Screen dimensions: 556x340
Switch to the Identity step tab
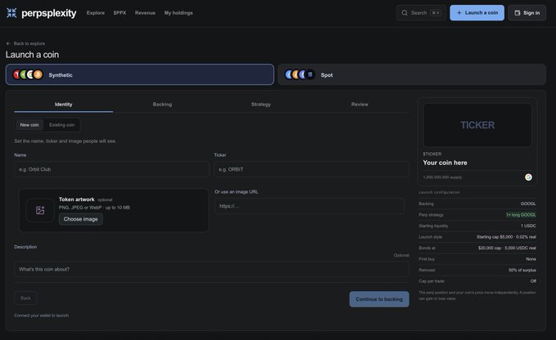64,105
